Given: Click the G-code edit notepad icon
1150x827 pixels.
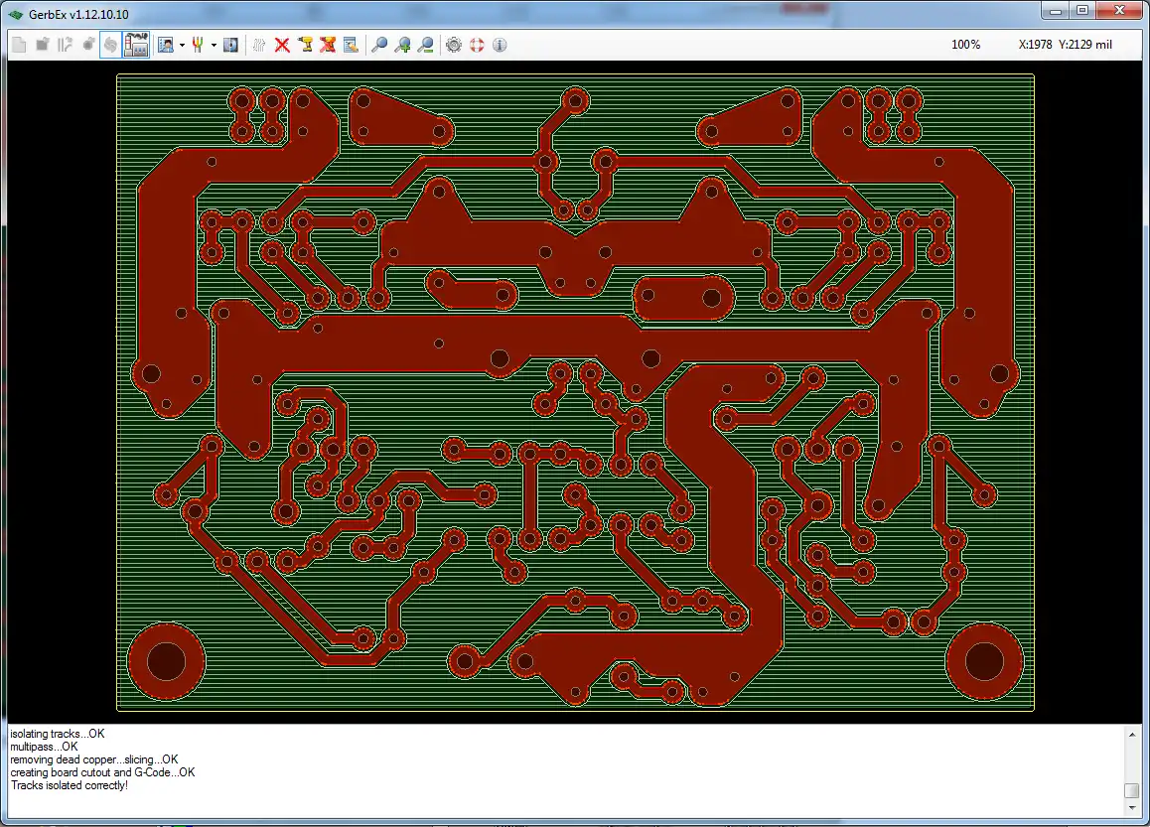Looking at the screenshot, I should (351, 45).
